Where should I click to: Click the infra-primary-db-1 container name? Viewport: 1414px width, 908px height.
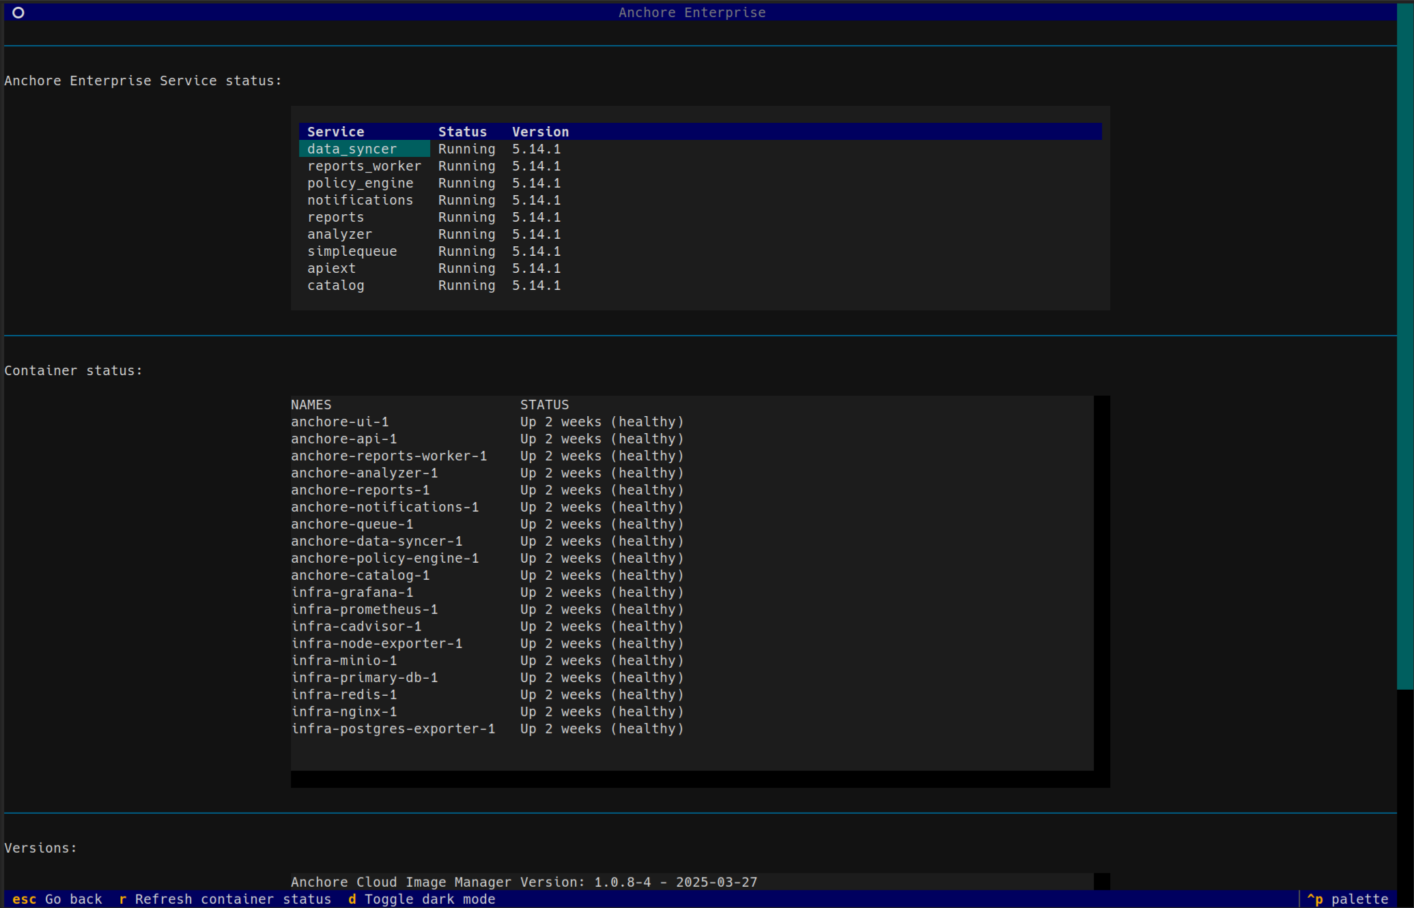[x=364, y=677]
